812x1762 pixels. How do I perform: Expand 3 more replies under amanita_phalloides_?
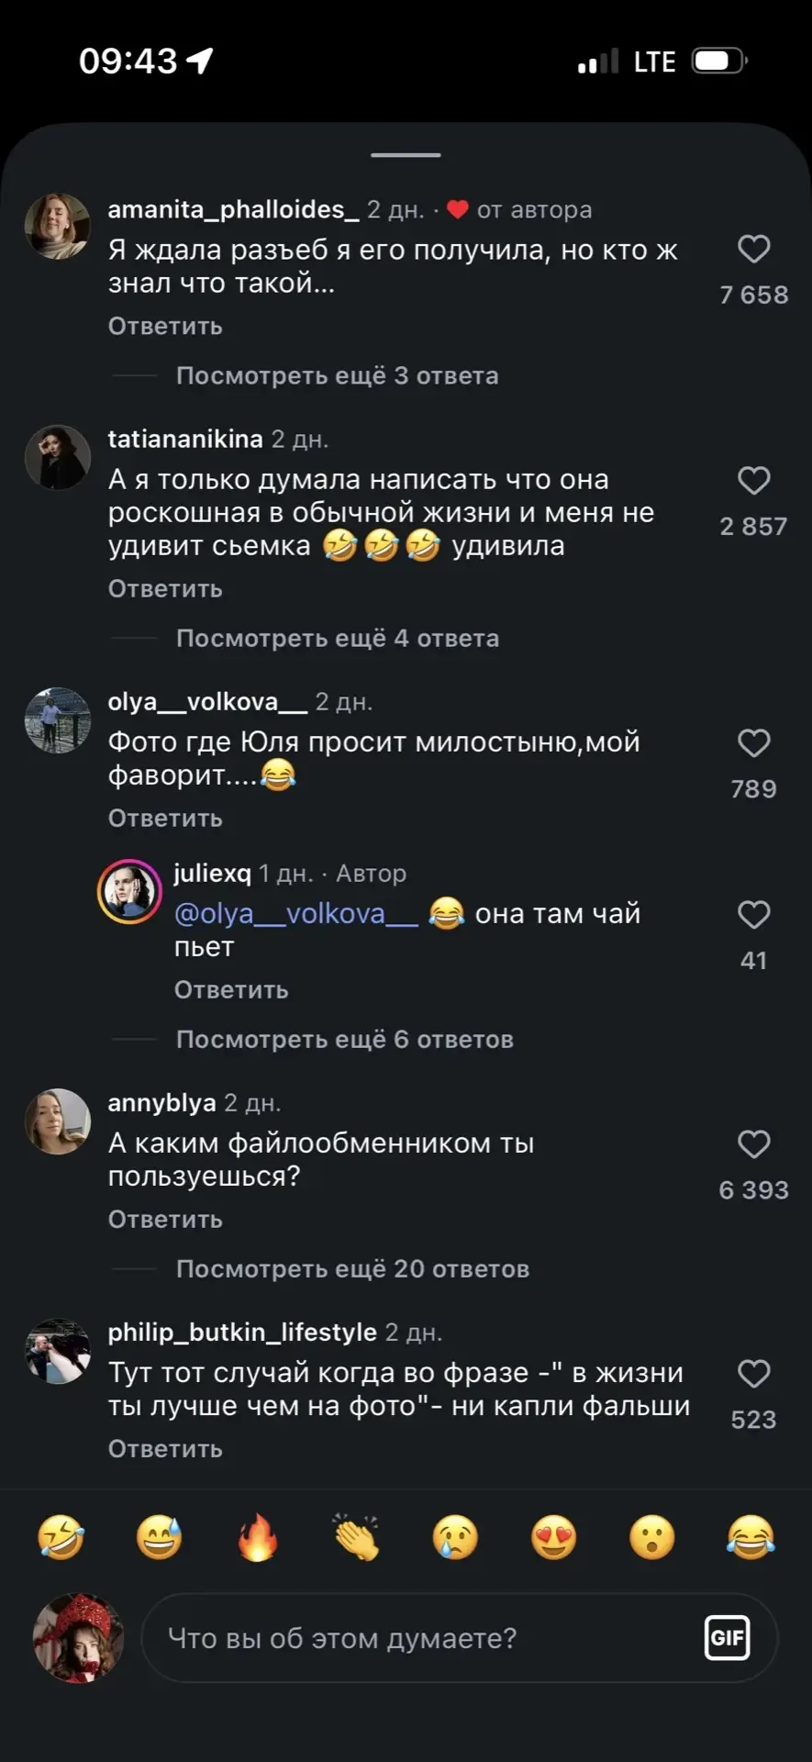(x=337, y=376)
